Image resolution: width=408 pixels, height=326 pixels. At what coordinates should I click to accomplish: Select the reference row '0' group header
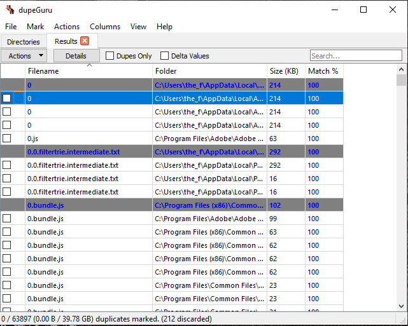click(172, 85)
